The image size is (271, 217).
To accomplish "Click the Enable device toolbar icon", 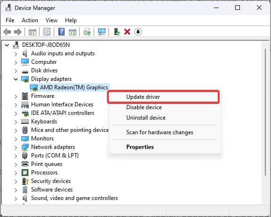I will [x=117, y=32].
